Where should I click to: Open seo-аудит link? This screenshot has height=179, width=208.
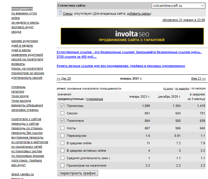tap(18, 165)
